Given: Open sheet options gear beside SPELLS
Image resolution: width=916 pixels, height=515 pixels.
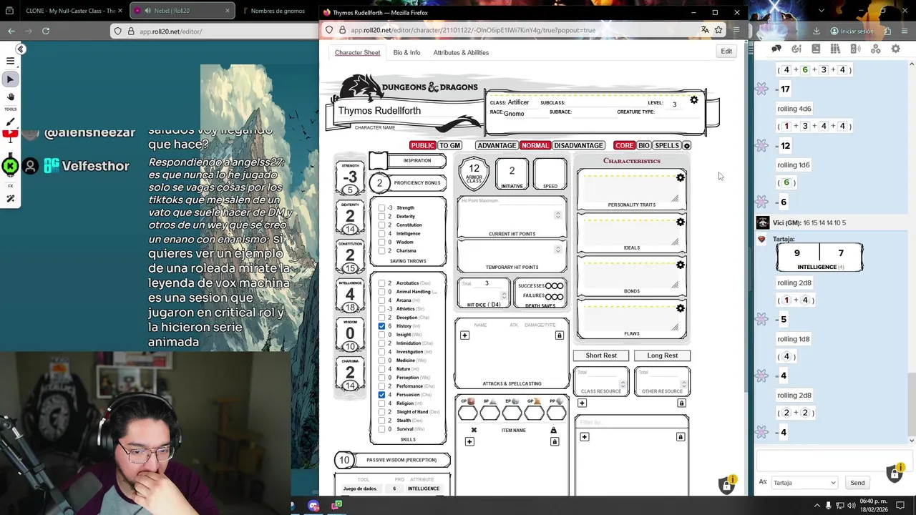Looking at the screenshot, I should tap(686, 146).
